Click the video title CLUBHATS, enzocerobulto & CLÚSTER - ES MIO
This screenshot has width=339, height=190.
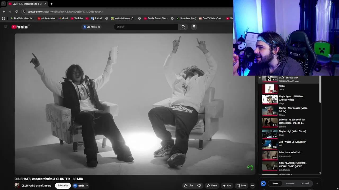49,179
